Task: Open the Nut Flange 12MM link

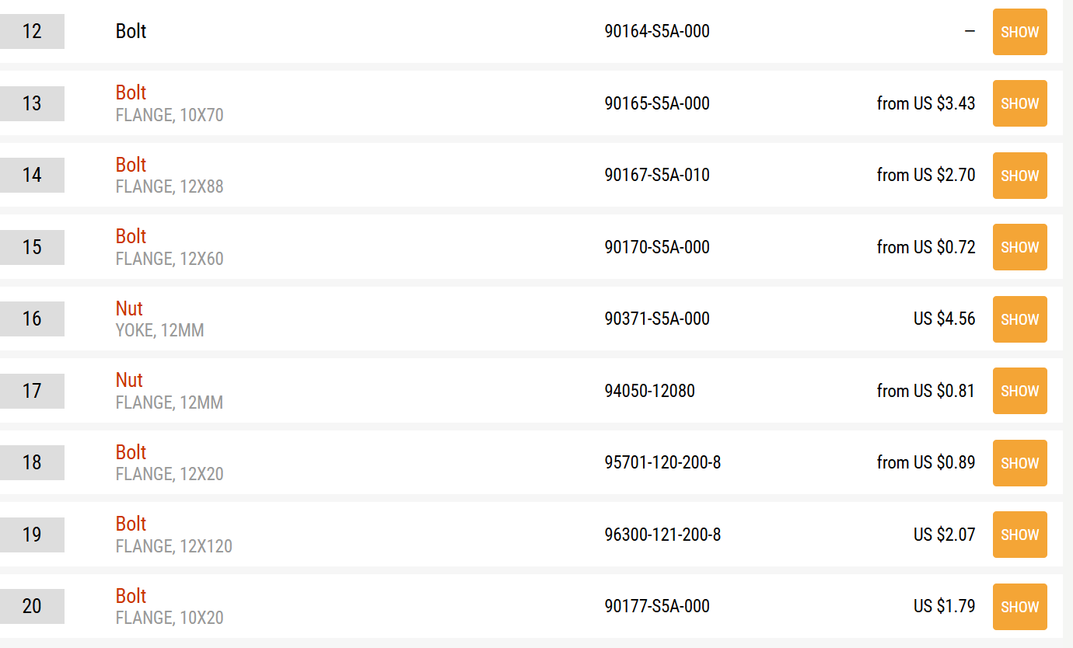Action: point(129,380)
